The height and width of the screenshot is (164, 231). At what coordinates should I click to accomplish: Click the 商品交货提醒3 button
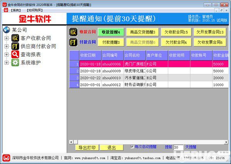coord(142,32)
